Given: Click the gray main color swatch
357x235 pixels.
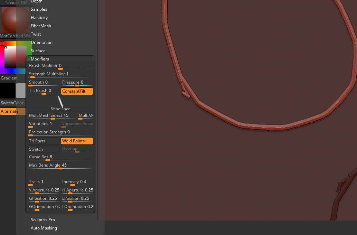Looking at the screenshot, I should point(21,91).
